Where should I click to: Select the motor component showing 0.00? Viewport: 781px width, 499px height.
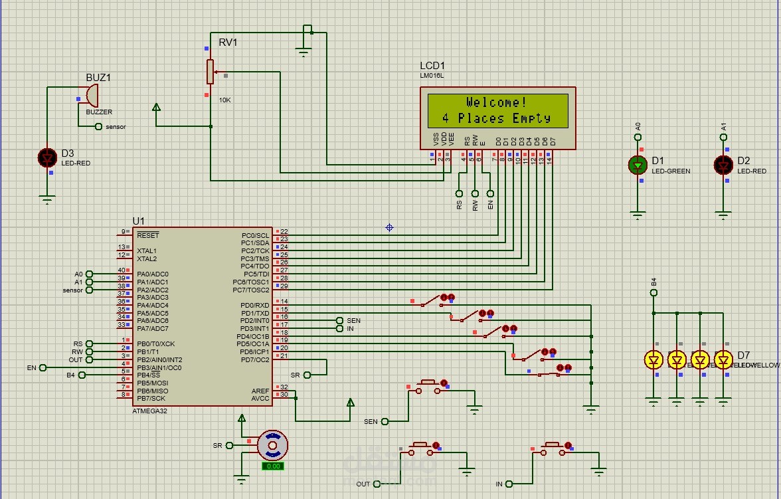point(272,445)
